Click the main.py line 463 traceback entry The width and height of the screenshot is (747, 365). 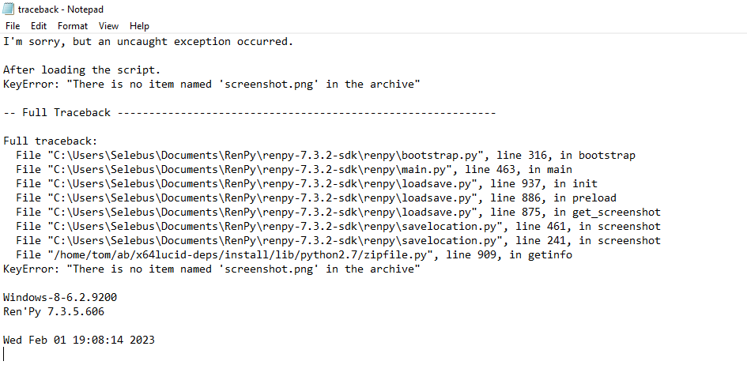point(294,170)
